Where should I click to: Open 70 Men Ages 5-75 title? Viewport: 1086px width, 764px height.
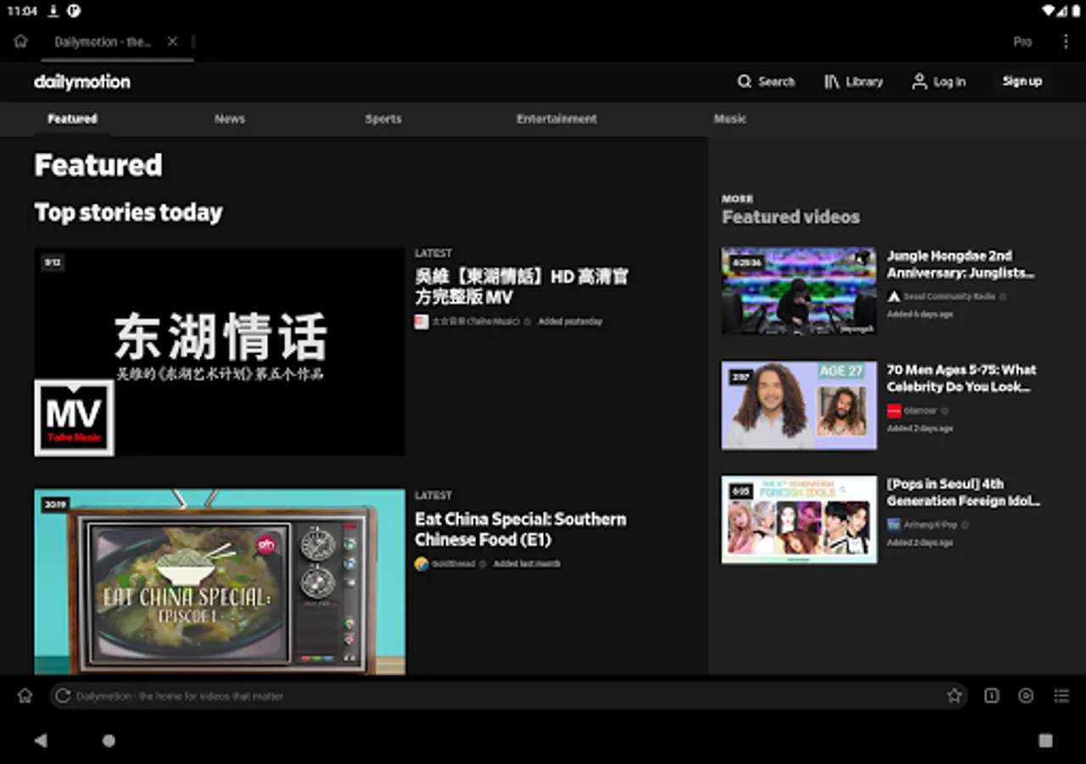click(x=961, y=379)
